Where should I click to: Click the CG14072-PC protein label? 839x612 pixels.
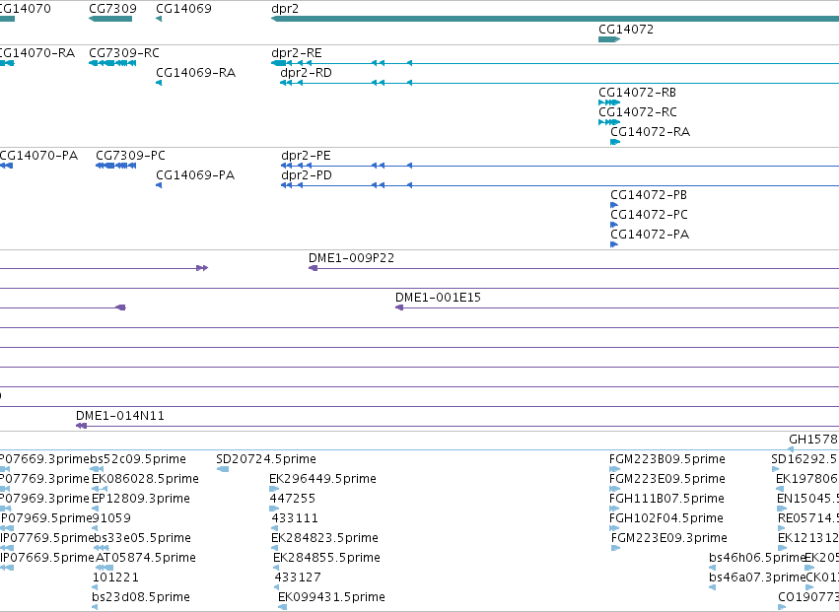coord(649,215)
